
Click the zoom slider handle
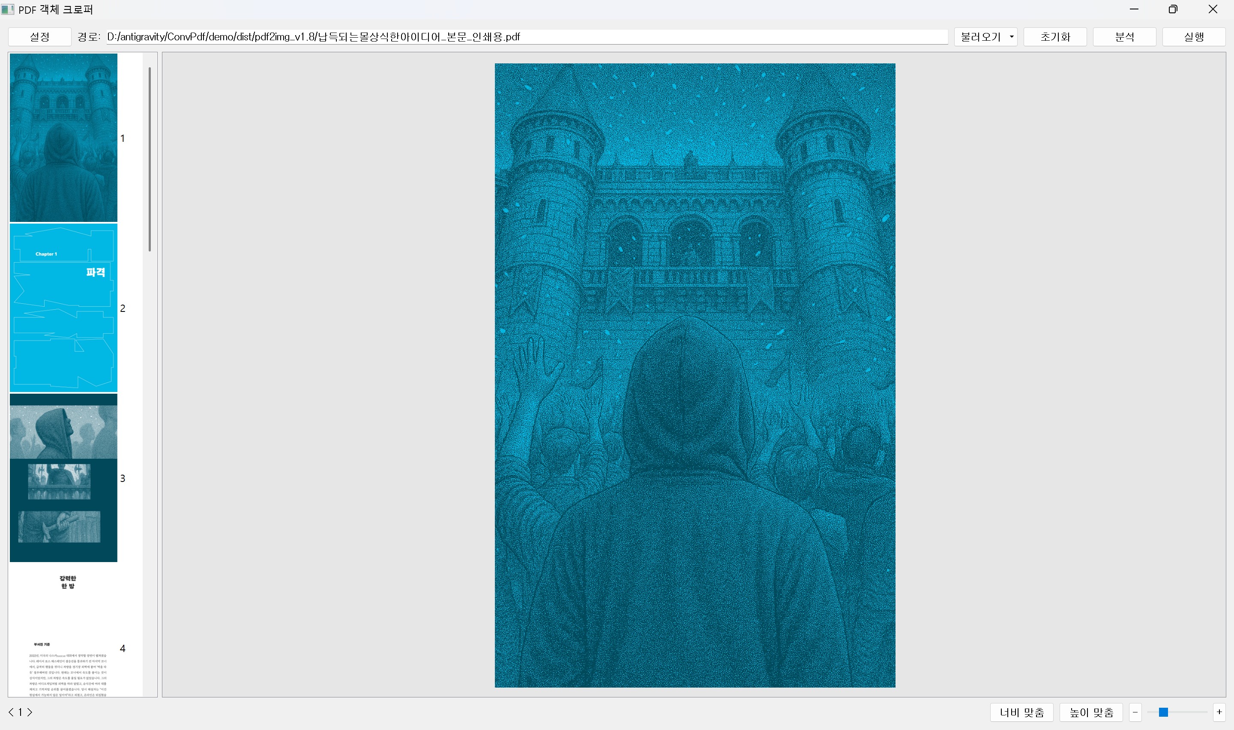point(1163,712)
